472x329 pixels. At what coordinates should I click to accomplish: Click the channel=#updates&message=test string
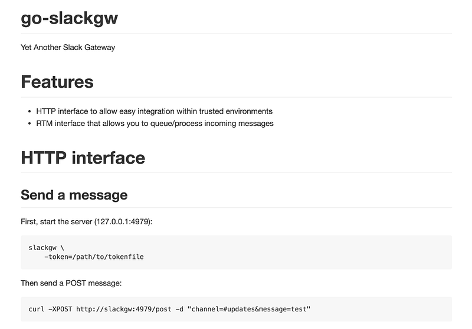249,309
